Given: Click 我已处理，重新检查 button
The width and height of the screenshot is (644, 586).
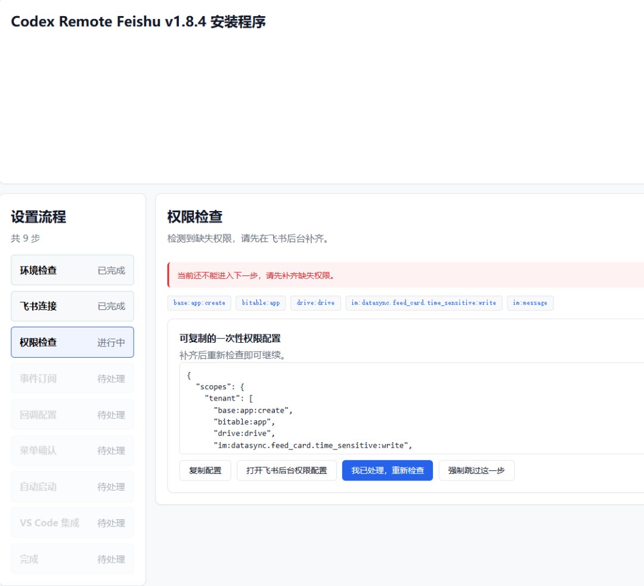Looking at the screenshot, I should pyautogui.click(x=388, y=470).
